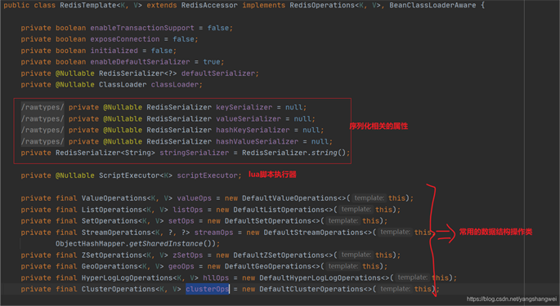The width and height of the screenshot is (560, 306).
Task: Click the SetOperations type name
Action: [x=110, y=221]
